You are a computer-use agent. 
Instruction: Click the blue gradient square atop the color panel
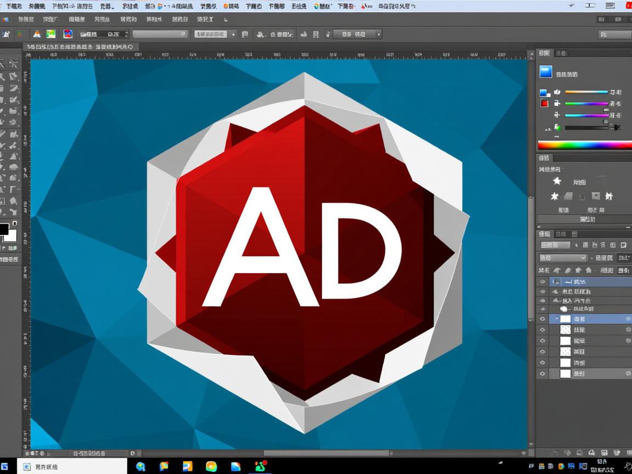coord(545,72)
